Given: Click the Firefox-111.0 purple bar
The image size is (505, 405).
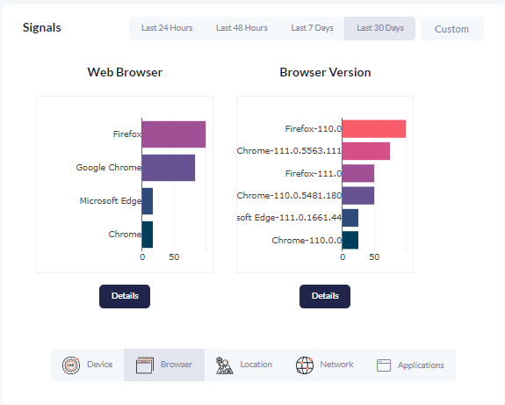Looking at the screenshot, I should (358, 173).
